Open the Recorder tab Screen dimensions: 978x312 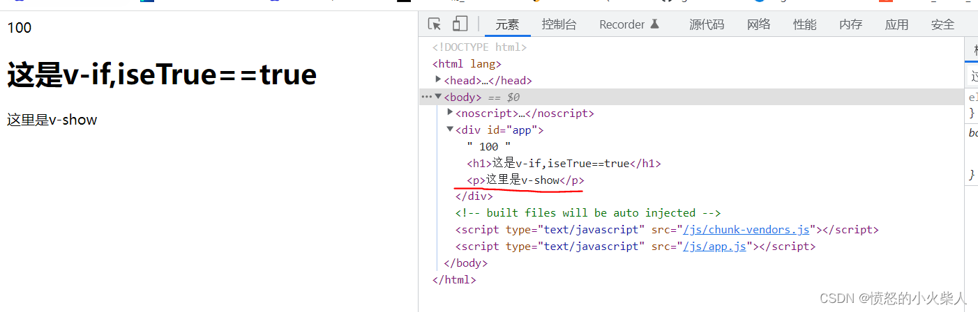coord(629,24)
